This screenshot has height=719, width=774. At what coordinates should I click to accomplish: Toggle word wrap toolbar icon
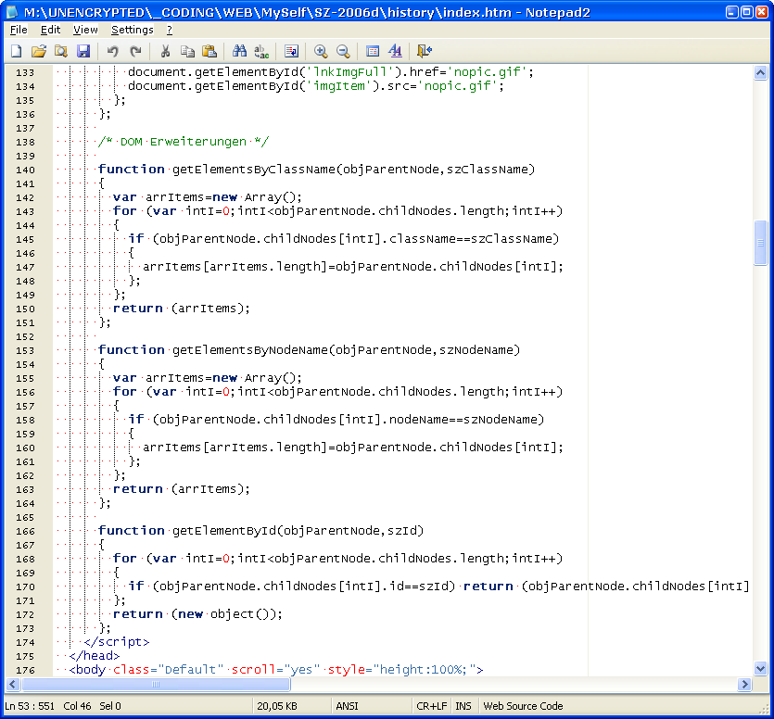[x=291, y=51]
